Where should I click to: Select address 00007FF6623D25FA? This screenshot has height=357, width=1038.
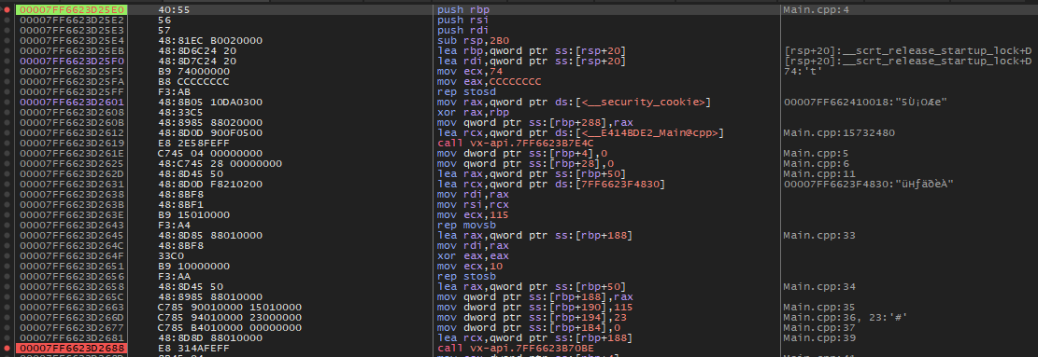coord(72,81)
